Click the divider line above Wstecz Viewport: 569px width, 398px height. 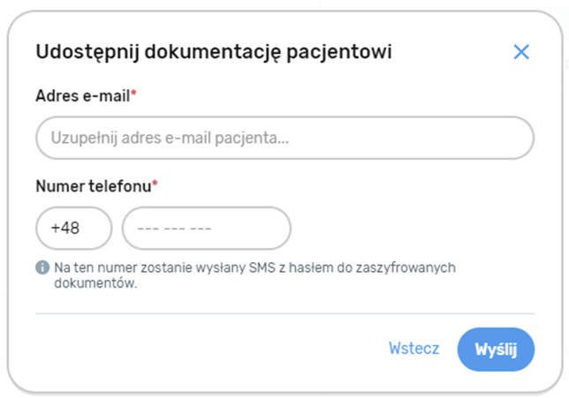(284, 313)
